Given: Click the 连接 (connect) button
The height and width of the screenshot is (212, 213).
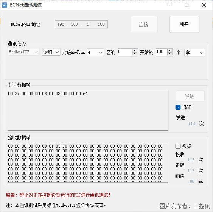Looking at the screenshot, I should (x=144, y=25).
